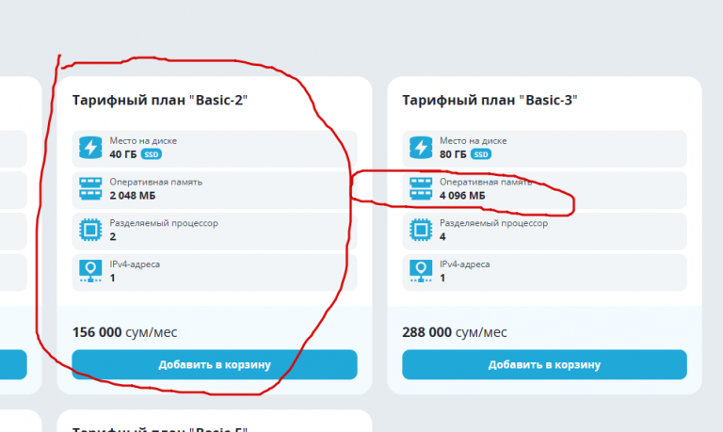Click the shared processor chip icon in Basic-3

[421, 230]
